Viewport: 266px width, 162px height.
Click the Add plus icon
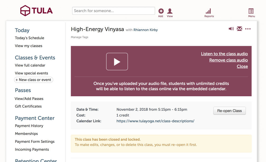[161, 11]
